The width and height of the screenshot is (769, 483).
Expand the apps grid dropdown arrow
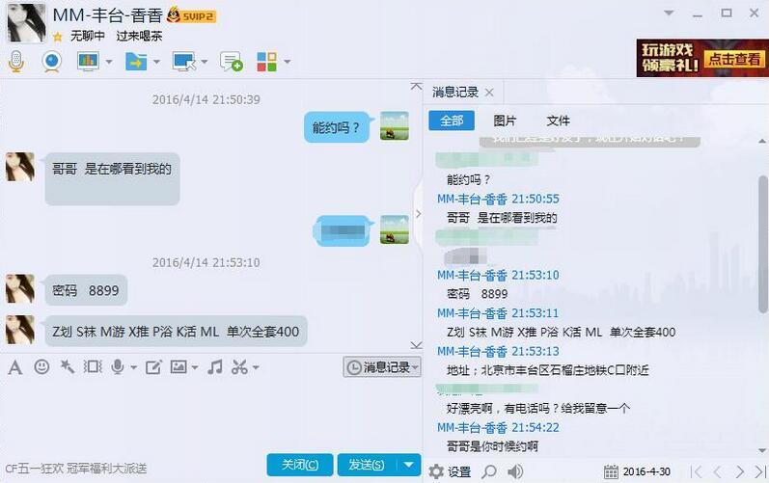pos(288,62)
